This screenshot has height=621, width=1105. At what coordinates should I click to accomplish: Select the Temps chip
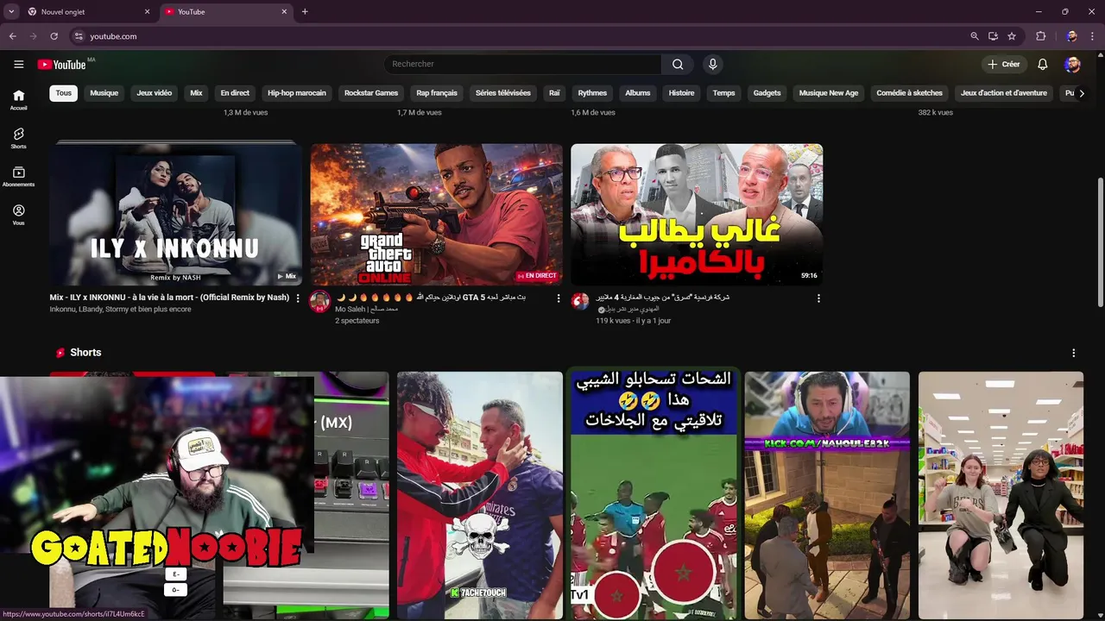(x=723, y=93)
